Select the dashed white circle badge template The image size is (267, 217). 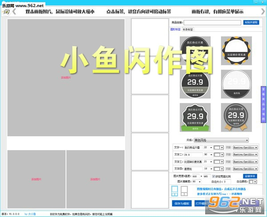pos(236,84)
